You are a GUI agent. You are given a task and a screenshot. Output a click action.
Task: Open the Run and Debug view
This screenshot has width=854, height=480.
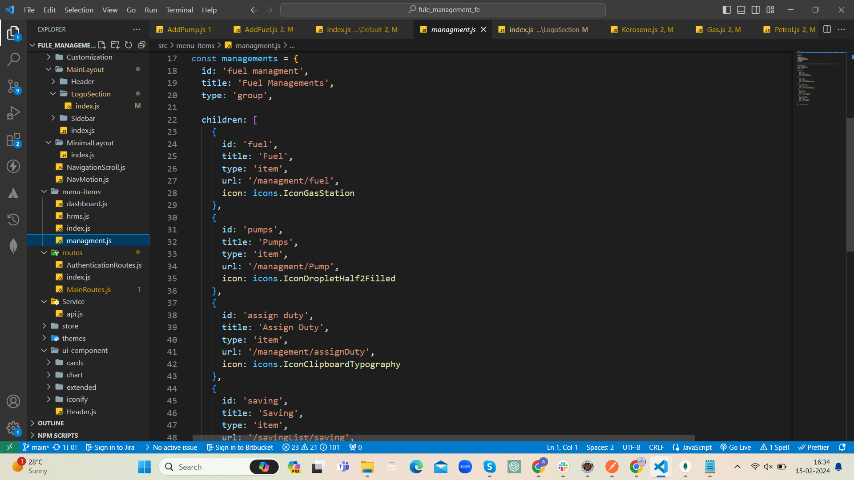13,113
